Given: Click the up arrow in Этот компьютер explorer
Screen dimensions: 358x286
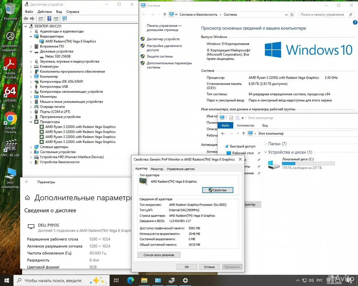Looking at the screenshot, I should 243,133.
